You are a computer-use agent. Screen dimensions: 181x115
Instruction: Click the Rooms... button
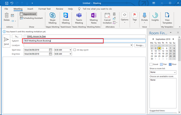[x=140, y=45]
